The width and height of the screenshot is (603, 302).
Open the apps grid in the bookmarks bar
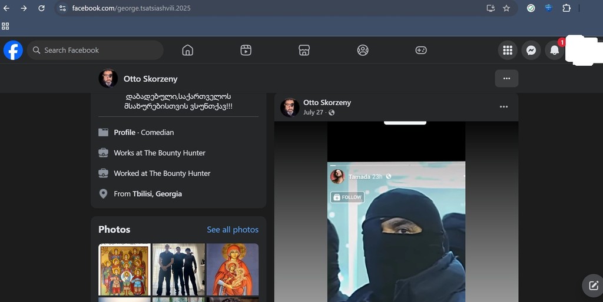(x=5, y=26)
